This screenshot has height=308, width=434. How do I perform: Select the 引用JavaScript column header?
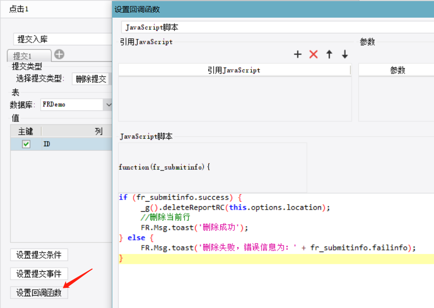(x=234, y=70)
